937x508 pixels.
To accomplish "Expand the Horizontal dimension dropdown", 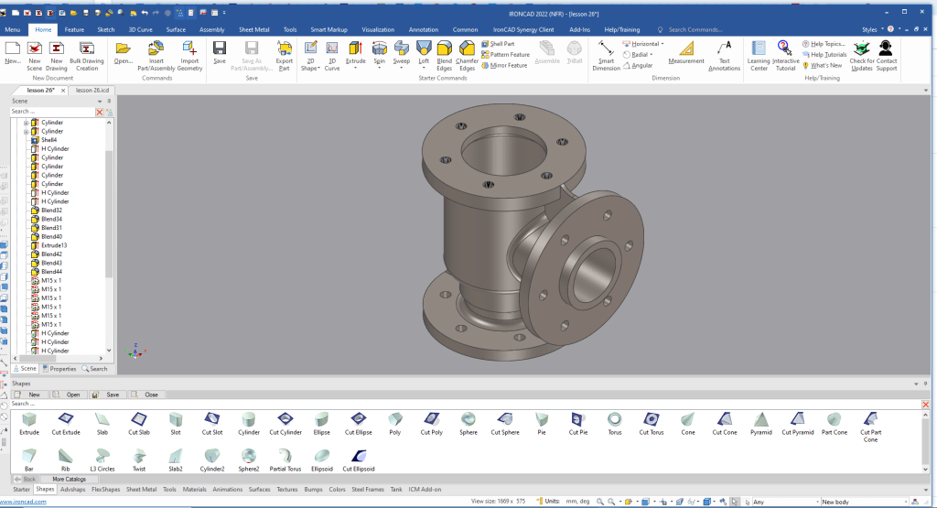I will tap(664, 44).
